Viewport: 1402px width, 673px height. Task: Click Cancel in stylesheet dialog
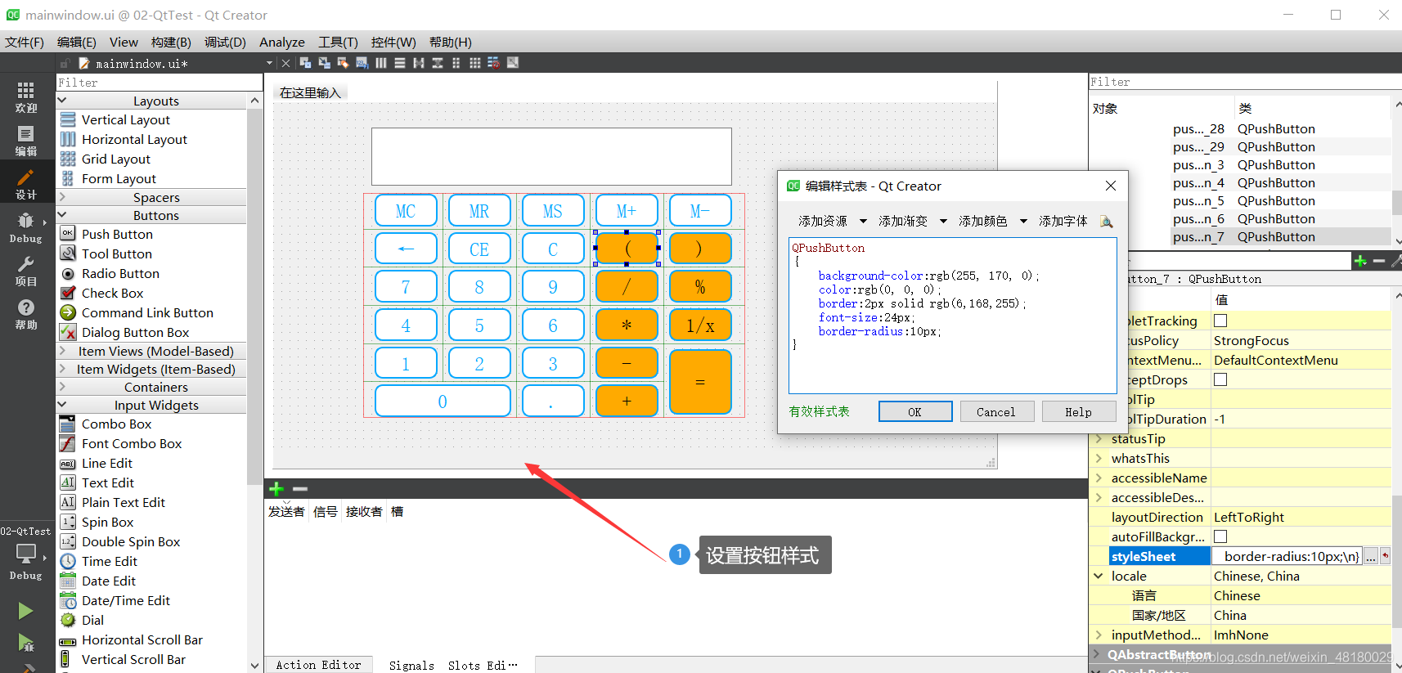[x=996, y=412]
